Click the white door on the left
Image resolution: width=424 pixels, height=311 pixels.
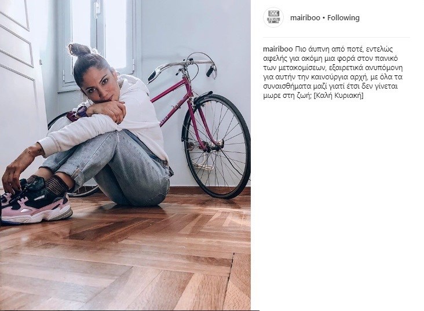coord(20,81)
